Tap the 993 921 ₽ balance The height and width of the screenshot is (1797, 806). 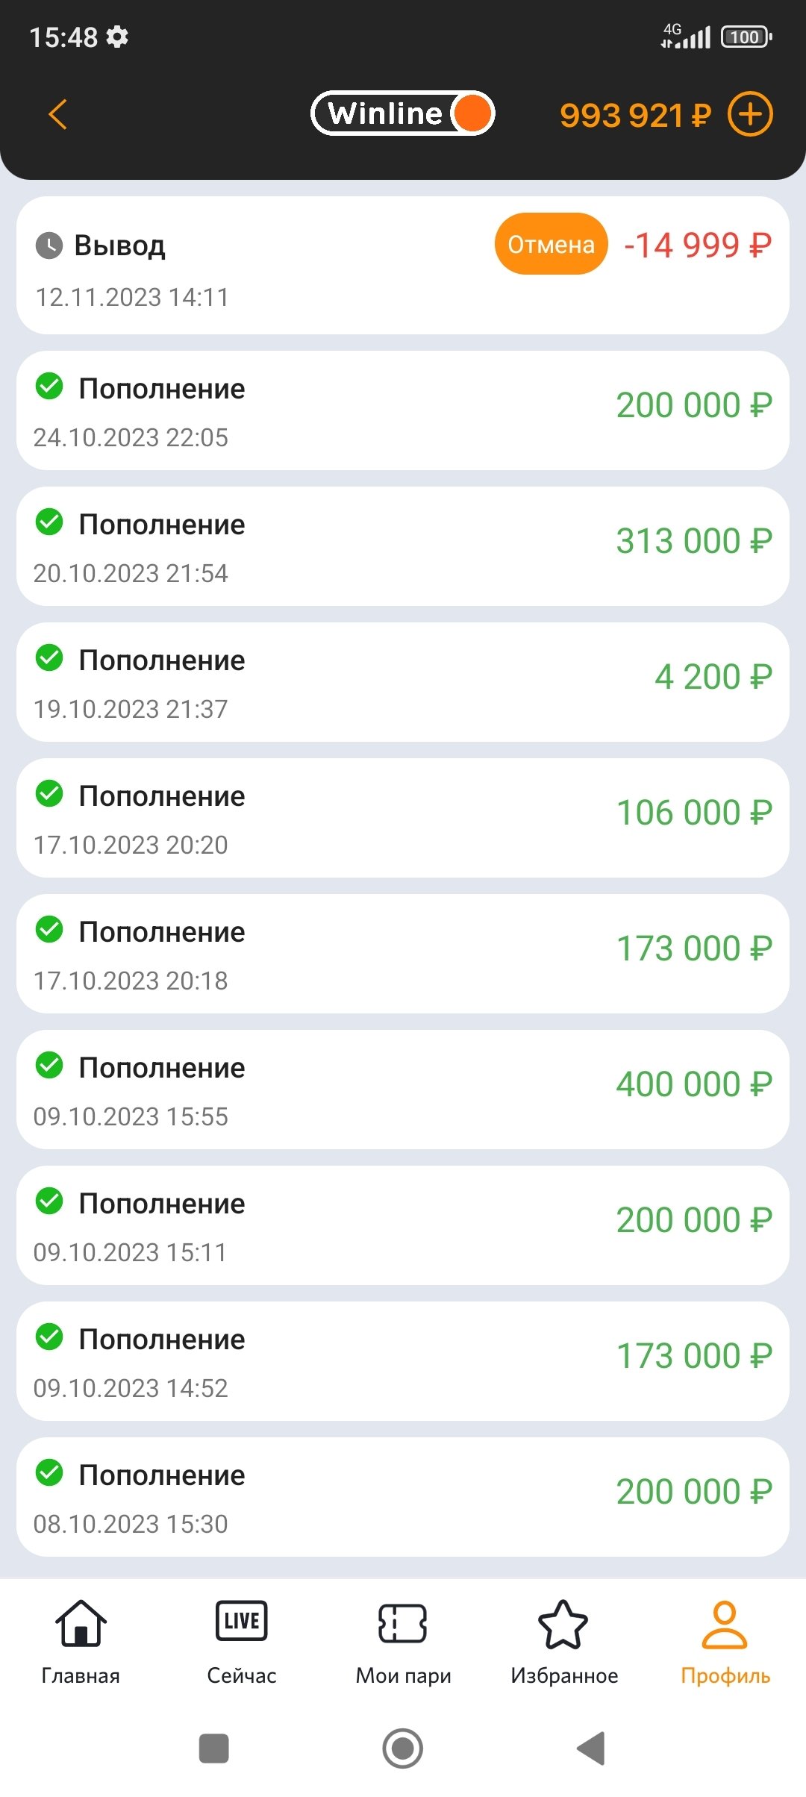(x=635, y=115)
